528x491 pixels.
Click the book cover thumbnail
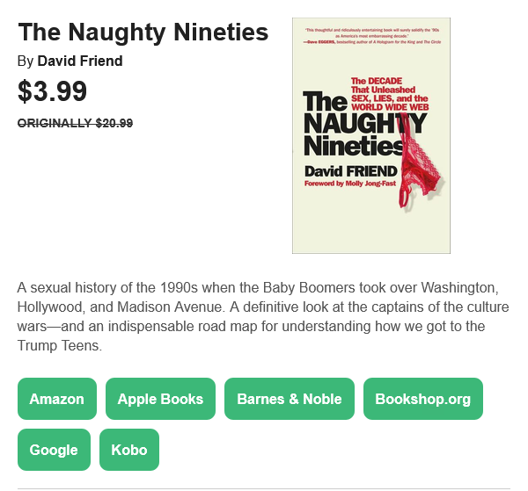click(371, 135)
